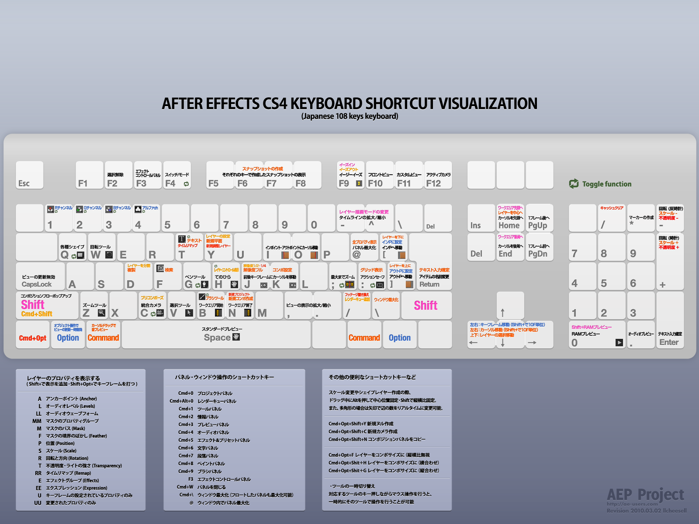699x524 pixels.
Task: Click the left Cmd+Opt key
Action: click(33, 335)
